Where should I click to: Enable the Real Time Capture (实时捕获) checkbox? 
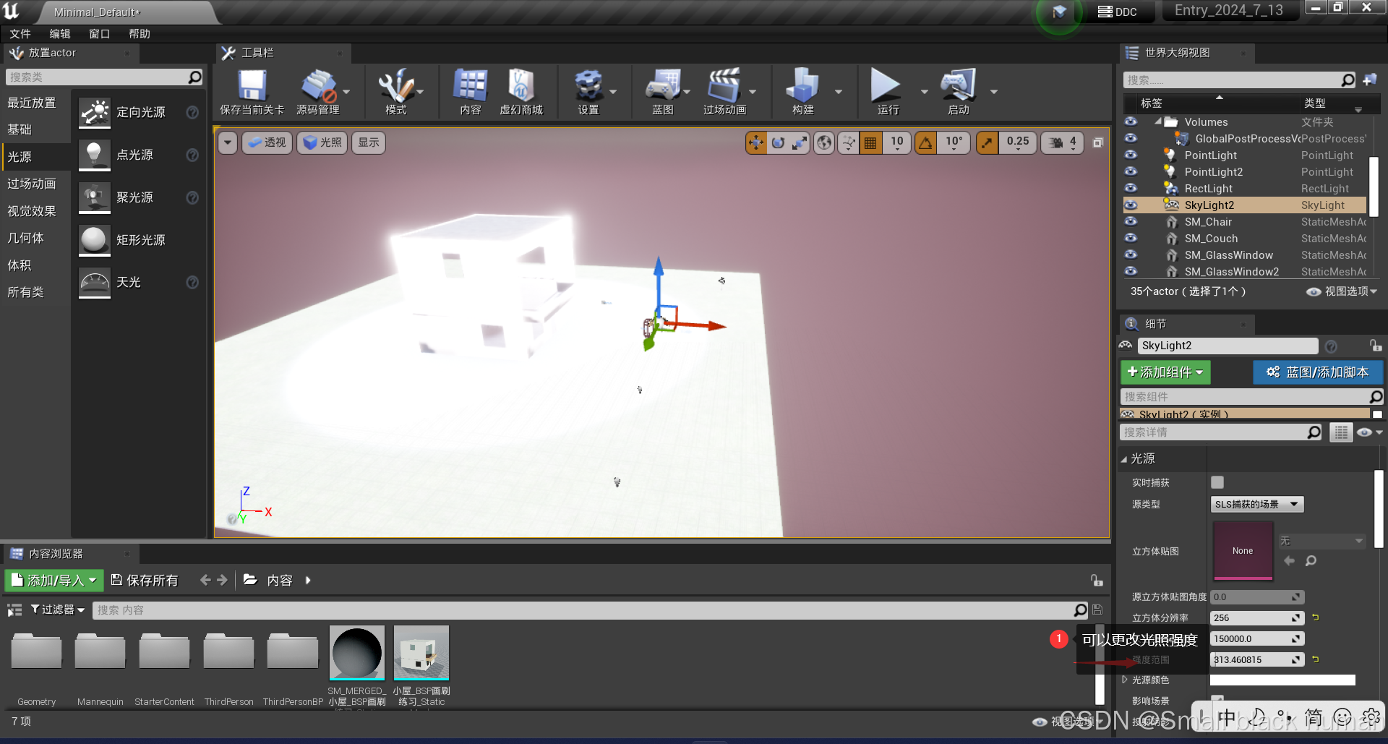[x=1217, y=482]
